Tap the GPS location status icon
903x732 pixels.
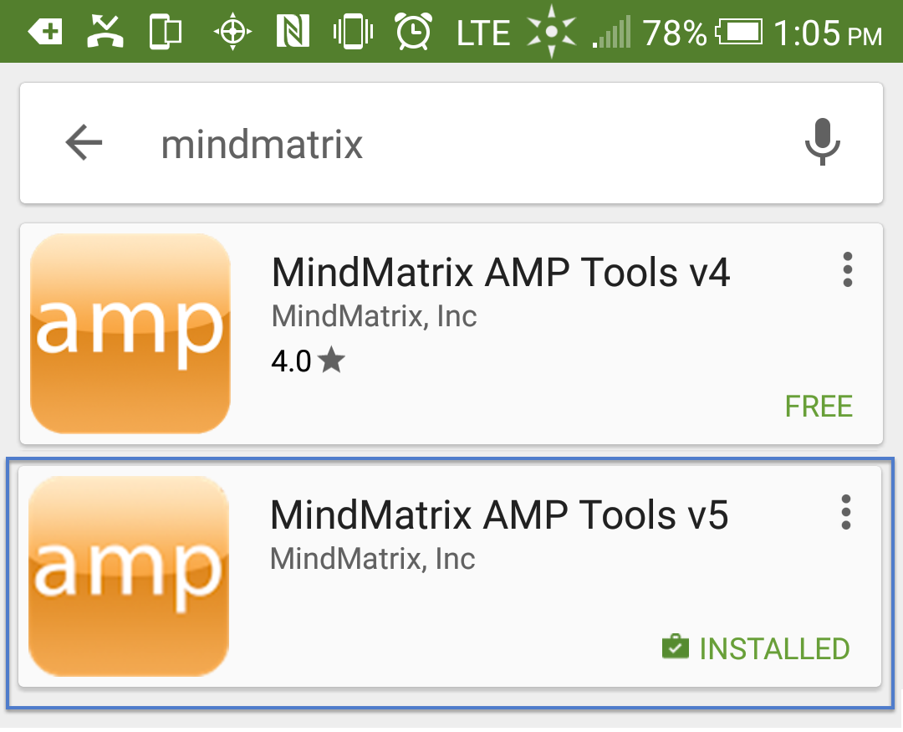(x=232, y=33)
